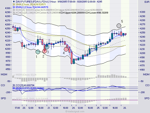Click the tallest red candlestick near 24.
Image resolution: width=150 pixels, height=113 pixels.
coord(71,58)
